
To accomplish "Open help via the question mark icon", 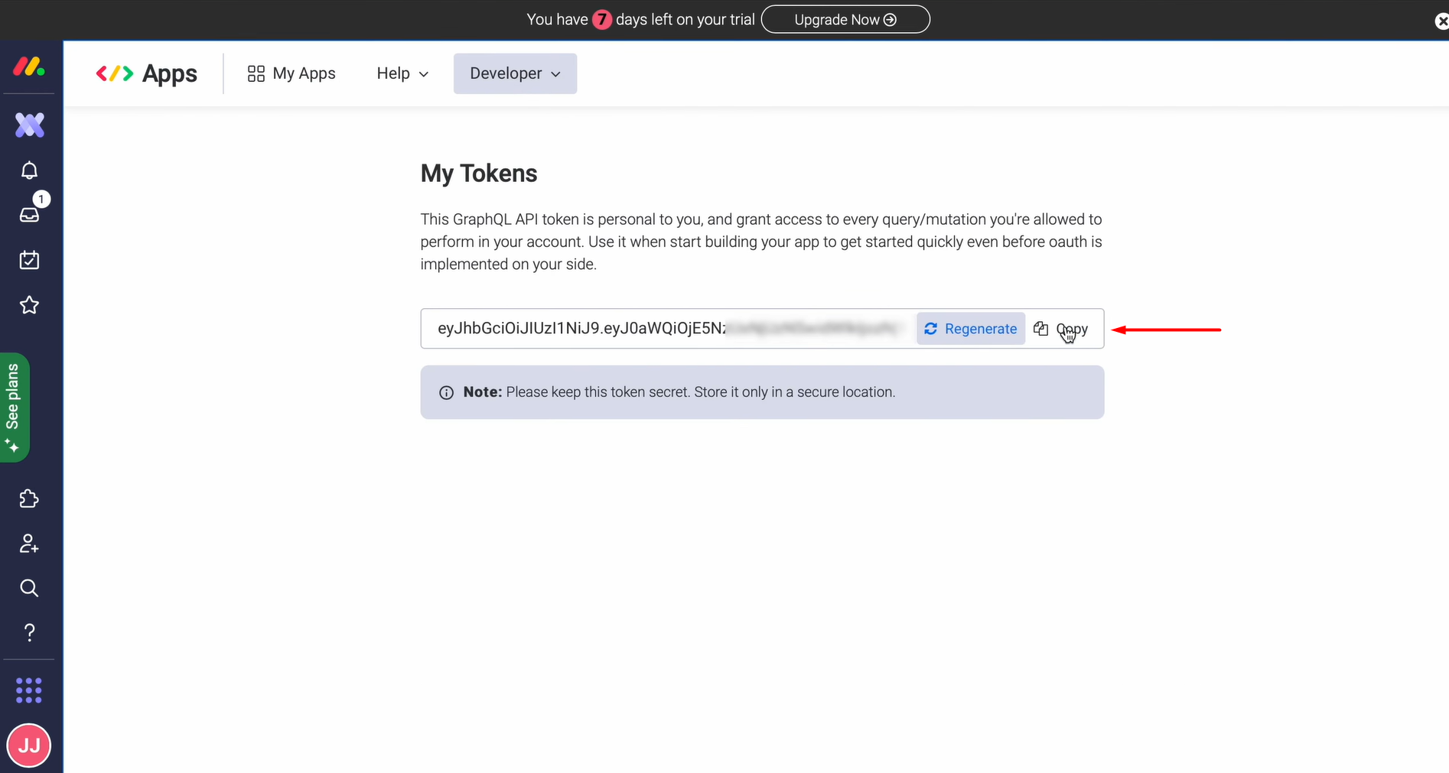I will pyautogui.click(x=28, y=632).
